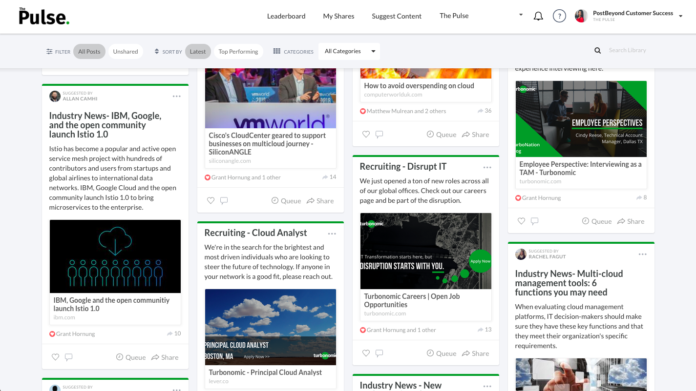This screenshot has height=391, width=696.
Task: Share the Employee Perspective post
Action: [631, 221]
